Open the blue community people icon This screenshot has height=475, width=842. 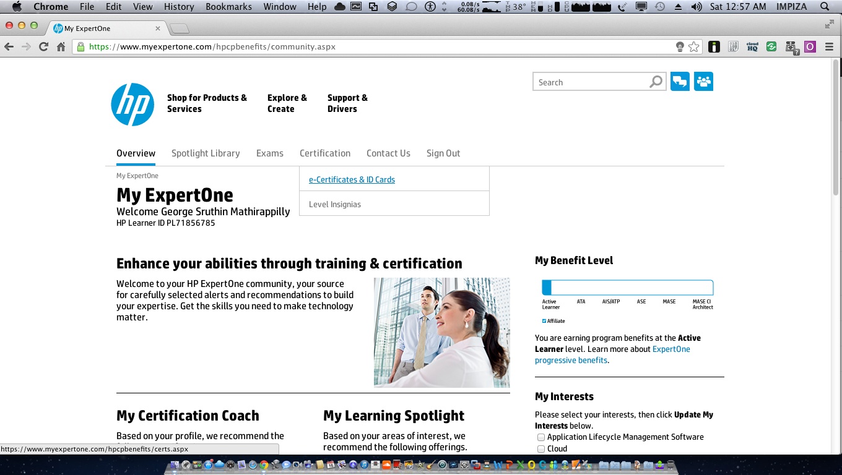pos(703,82)
